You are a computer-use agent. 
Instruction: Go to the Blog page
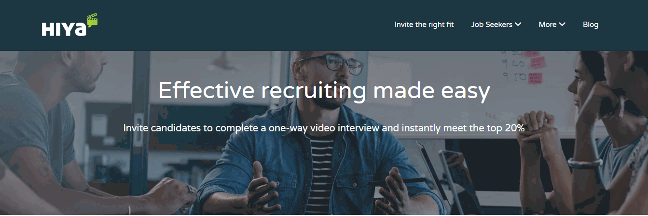coord(591,25)
